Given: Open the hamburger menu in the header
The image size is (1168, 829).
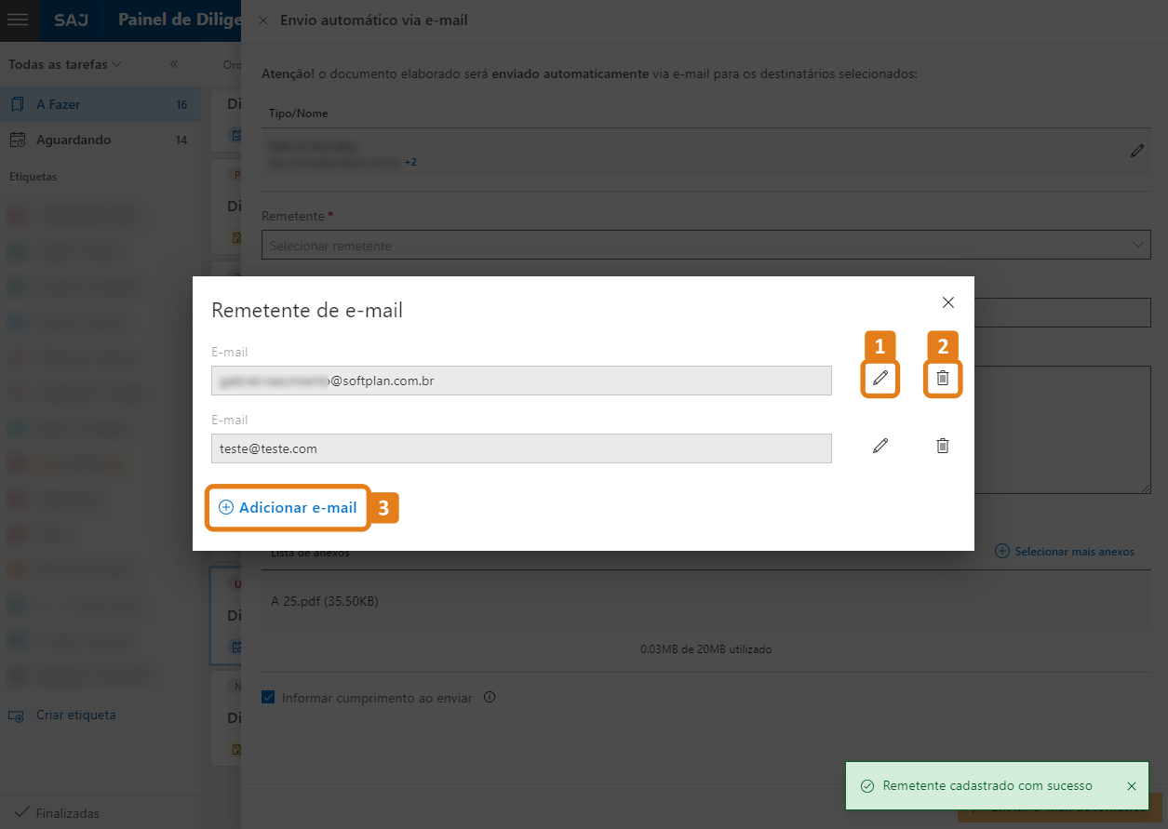Looking at the screenshot, I should point(18,20).
